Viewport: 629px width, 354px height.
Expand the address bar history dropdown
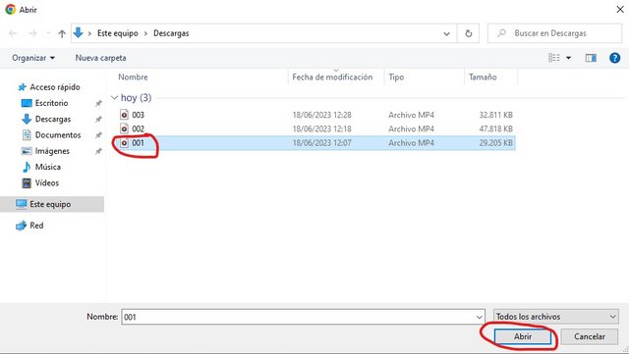(446, 33)
